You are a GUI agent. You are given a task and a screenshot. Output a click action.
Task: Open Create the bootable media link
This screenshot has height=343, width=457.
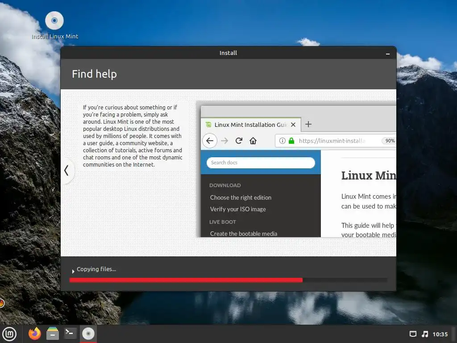tap(244, 234)
